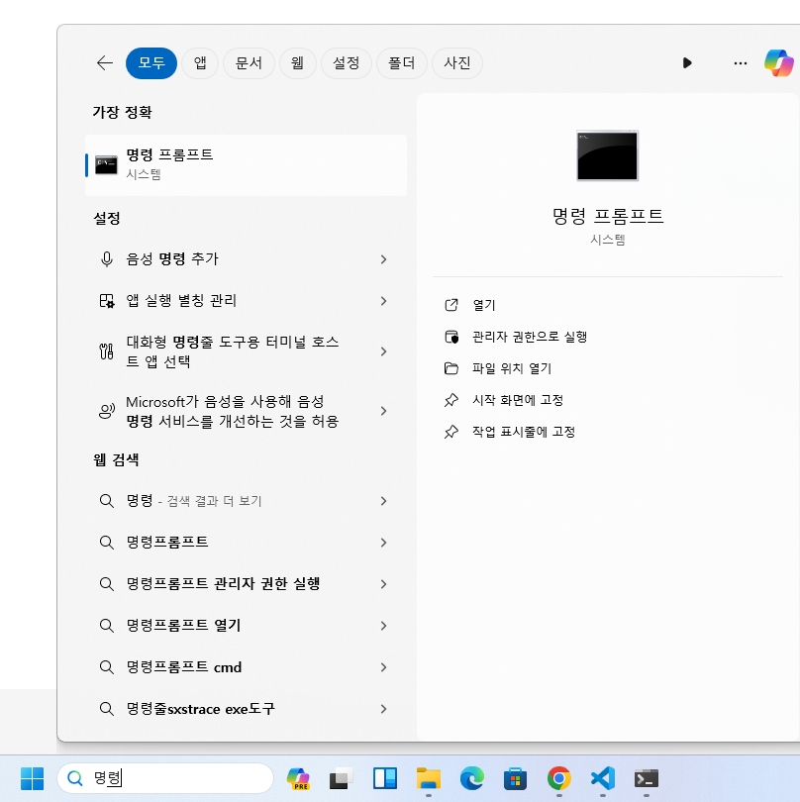Click app alias icon of 앱 실행 별칭 관리
Image resolution: width=800 pixels, height=802 pixels.
(x=106, y=301)
